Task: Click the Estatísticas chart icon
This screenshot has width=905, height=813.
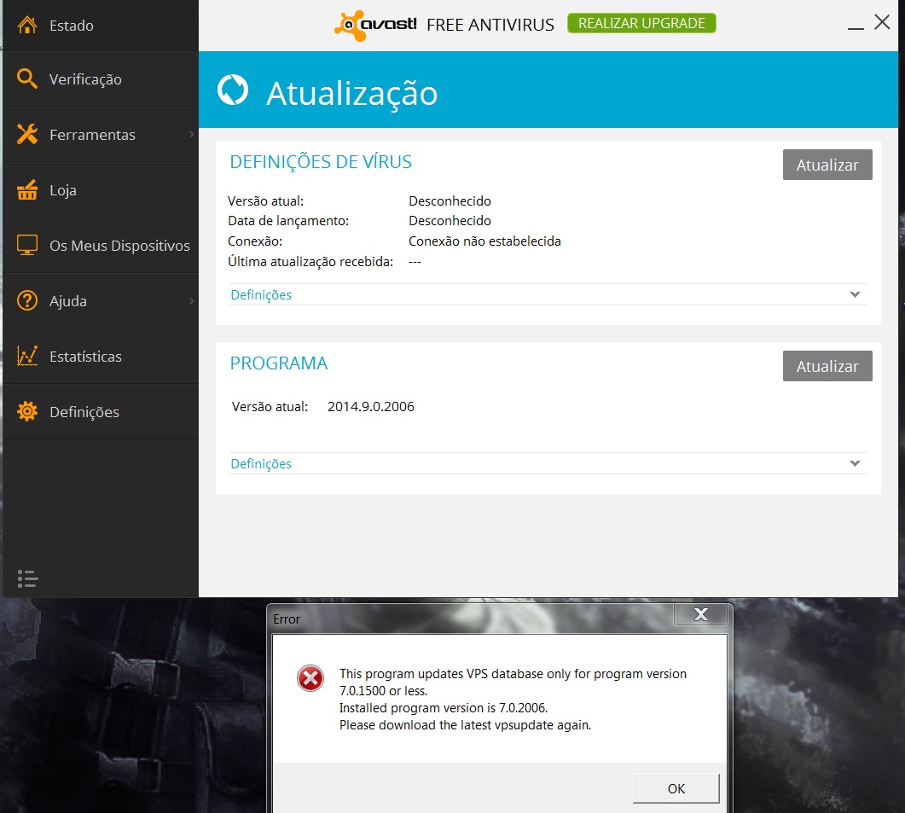Action: click(27, 356)
